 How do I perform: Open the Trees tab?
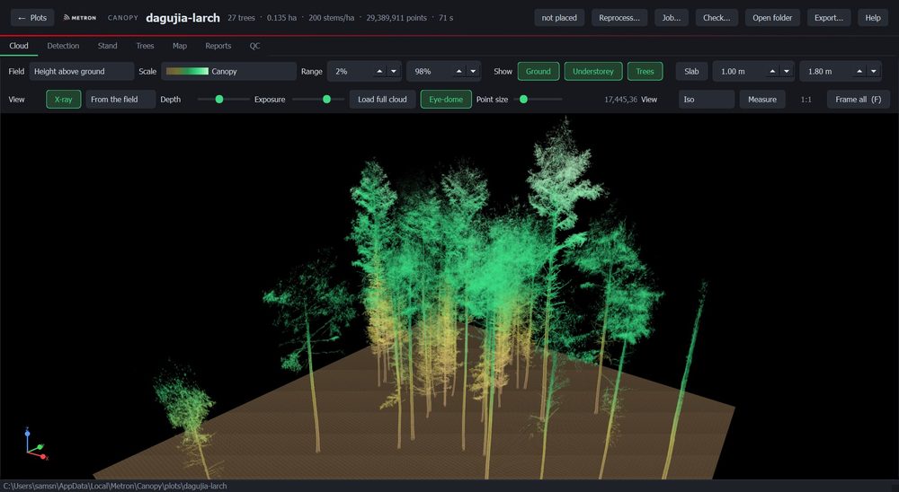coord(145,46)
